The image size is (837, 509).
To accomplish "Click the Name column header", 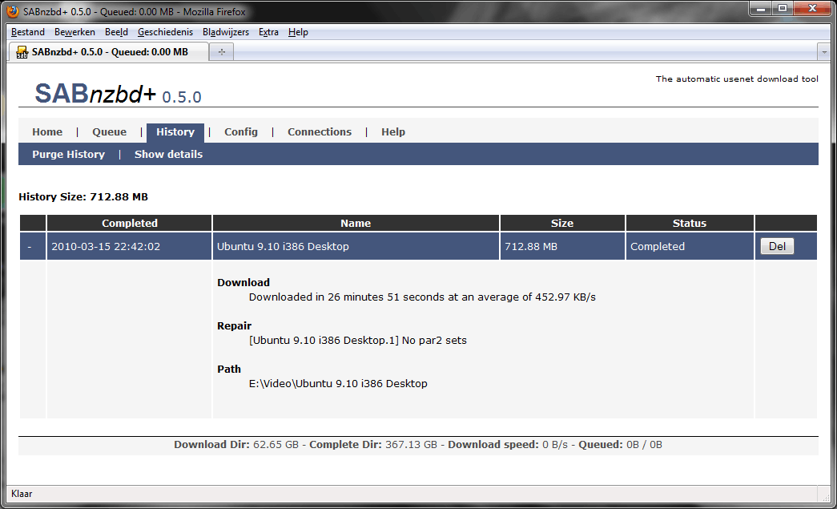I will pos(356,224).
